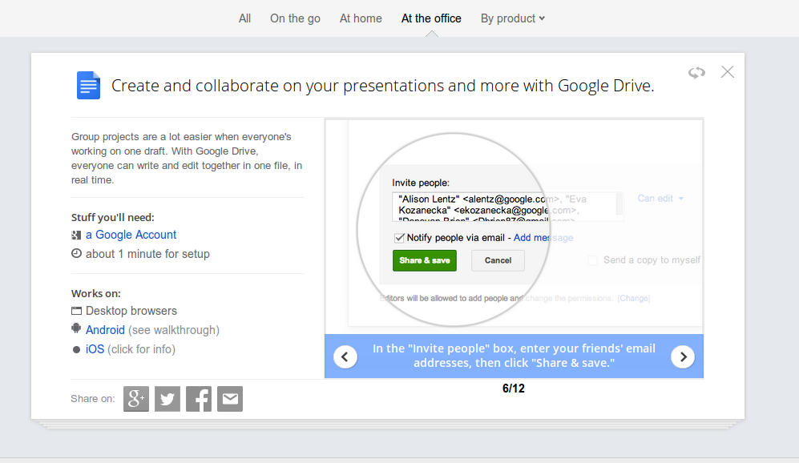The width and height of the screenshot is (799, 463).
Task: Go to previous slide arrow
Action: 345,356
